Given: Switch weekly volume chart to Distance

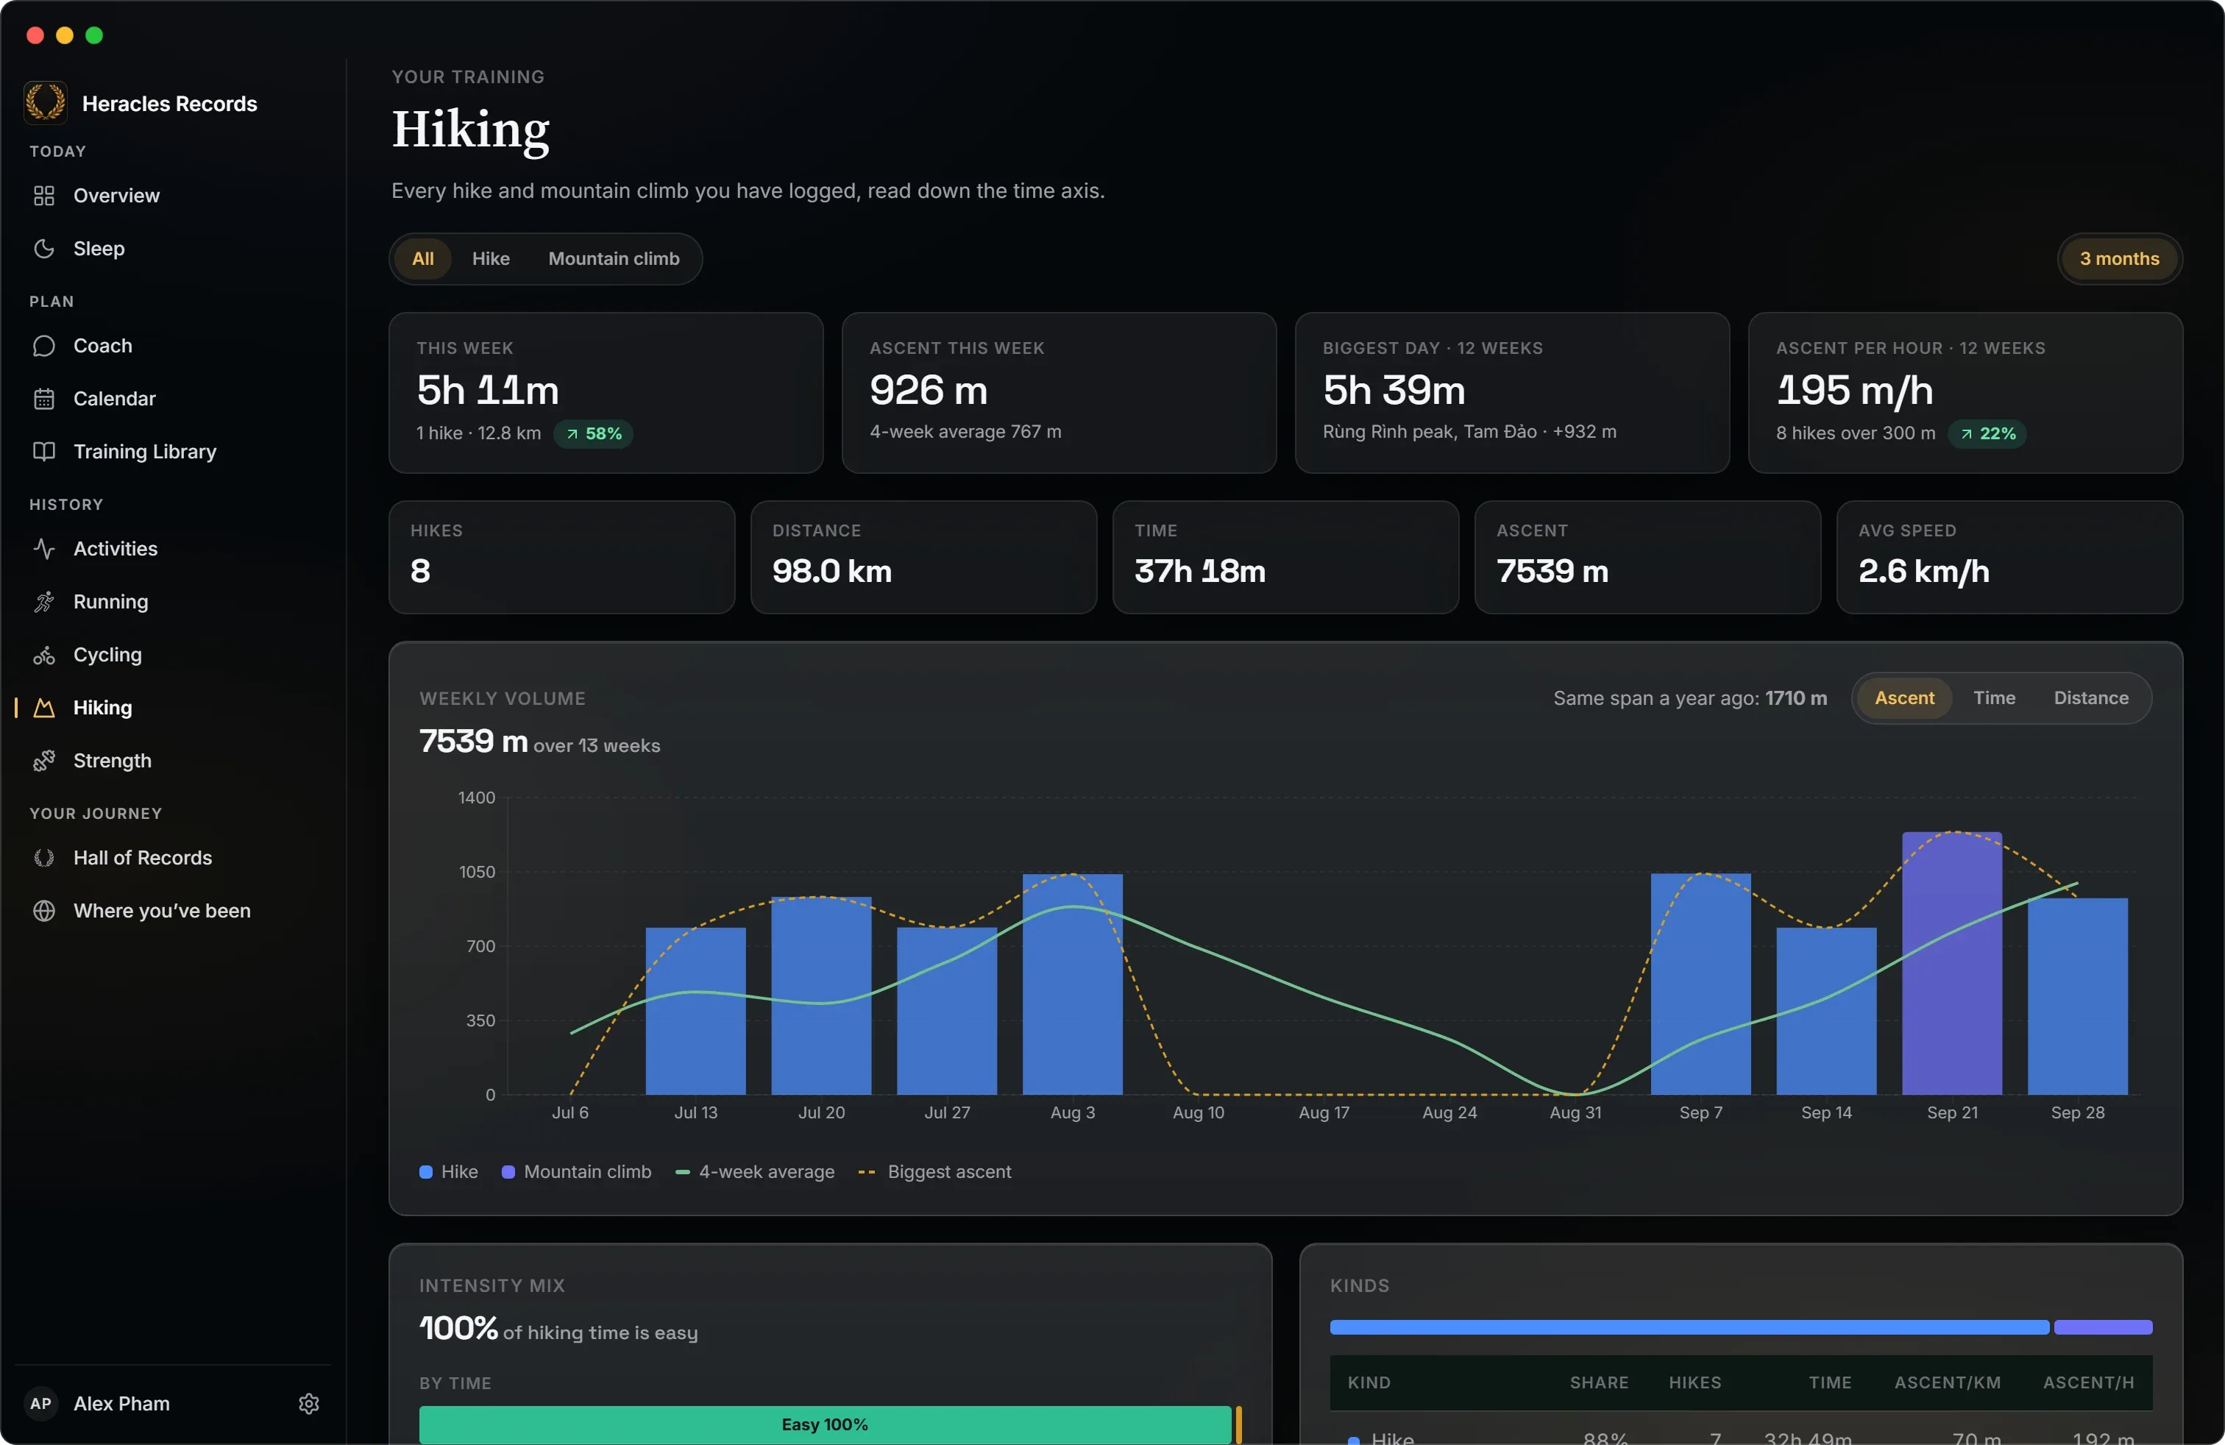Looking at the screenshot, I should pyautogui.click(x=2091, y=698).
